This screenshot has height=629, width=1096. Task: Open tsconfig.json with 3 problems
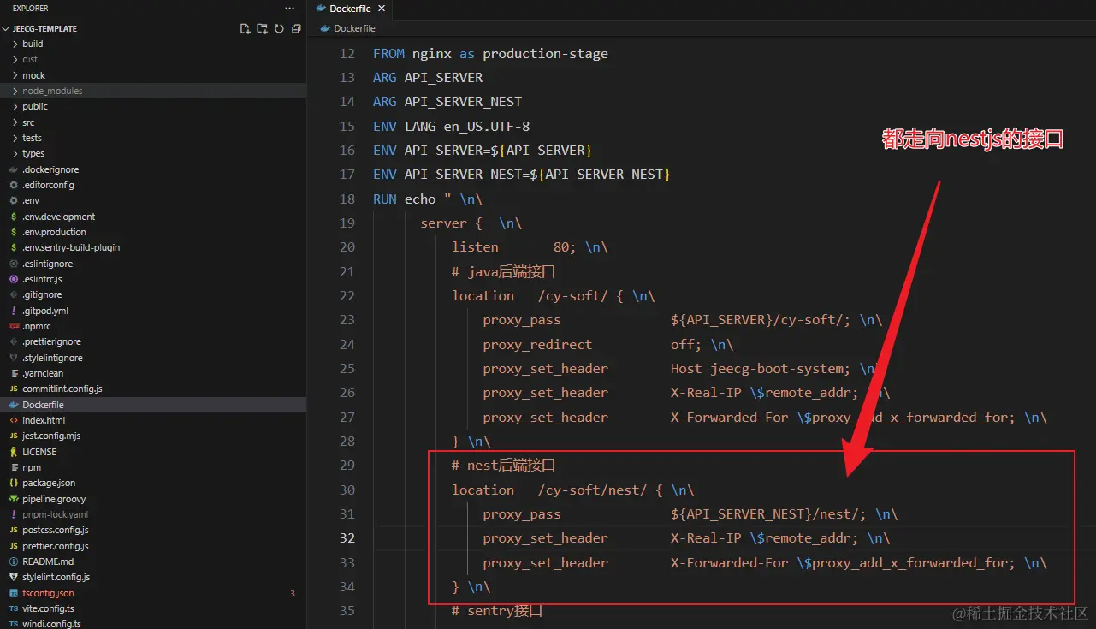(x=153, y=593)
